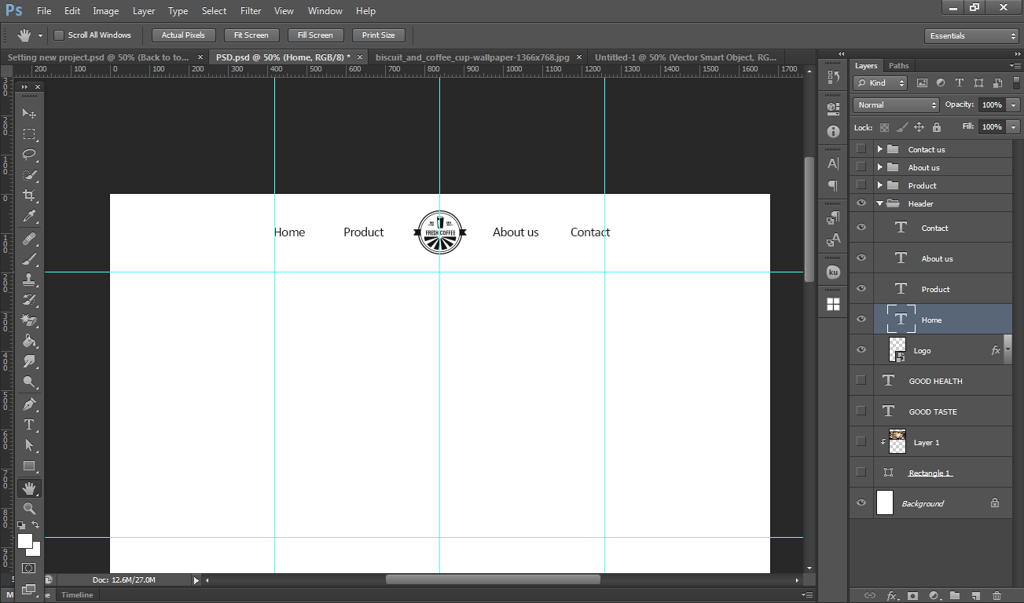Open the layer style fx menu
This screenshot has width=1024, height=603.
pyautogui.click(x=891, y=596)
